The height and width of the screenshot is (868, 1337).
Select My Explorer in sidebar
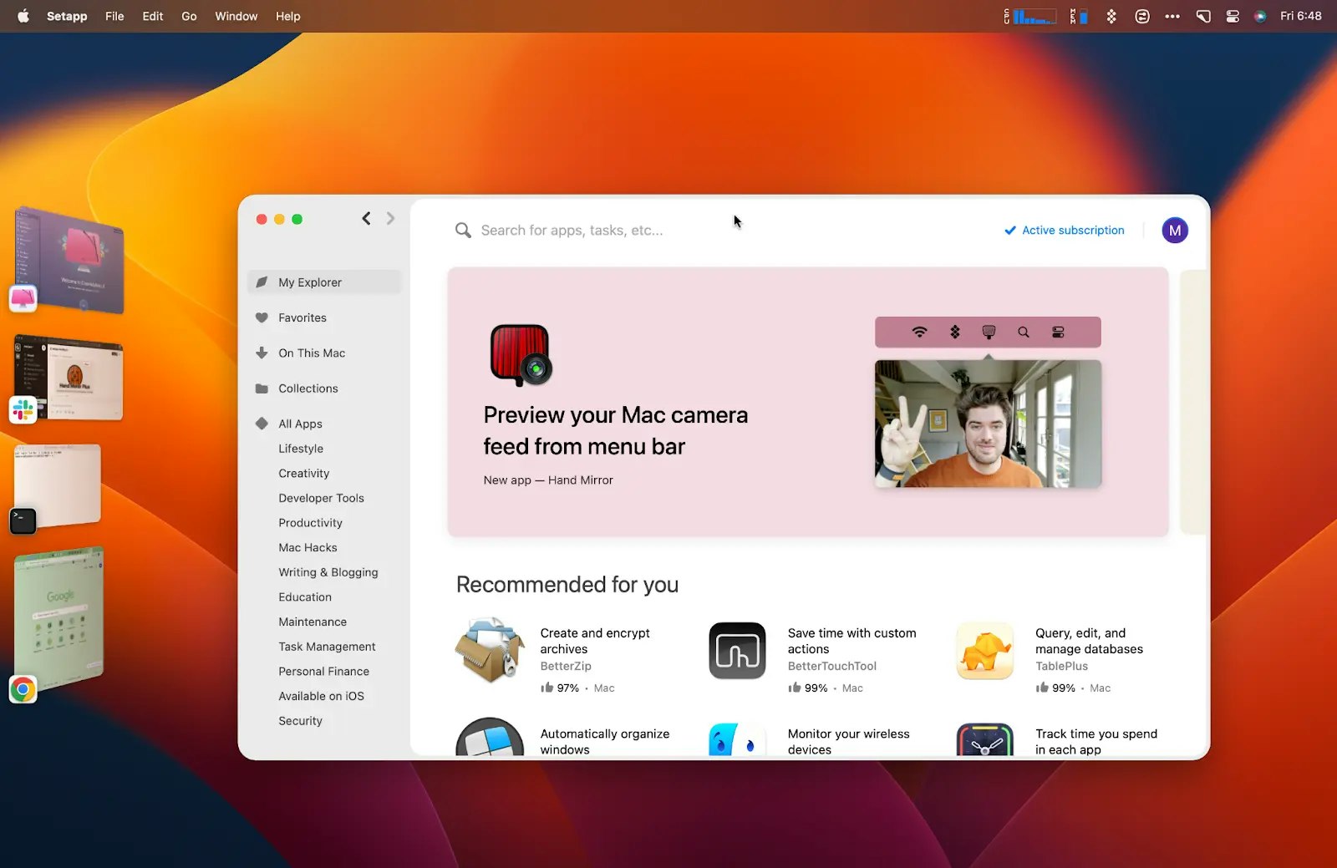[324, 282]
